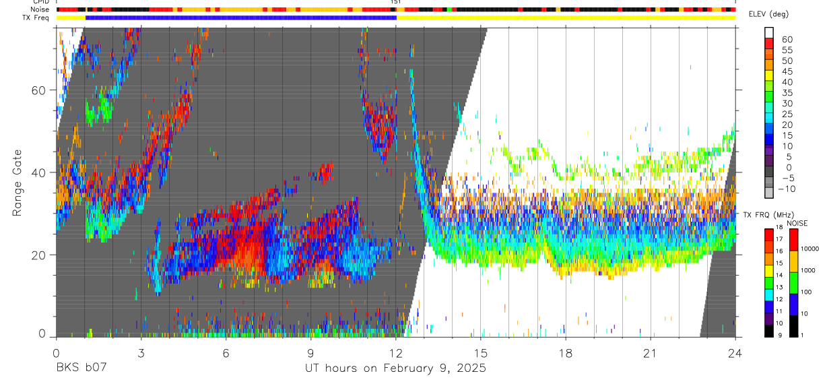The width and height of the screenshot is (827, 382).
Task: Click x-axis tick label '24'
Action: 735,352
